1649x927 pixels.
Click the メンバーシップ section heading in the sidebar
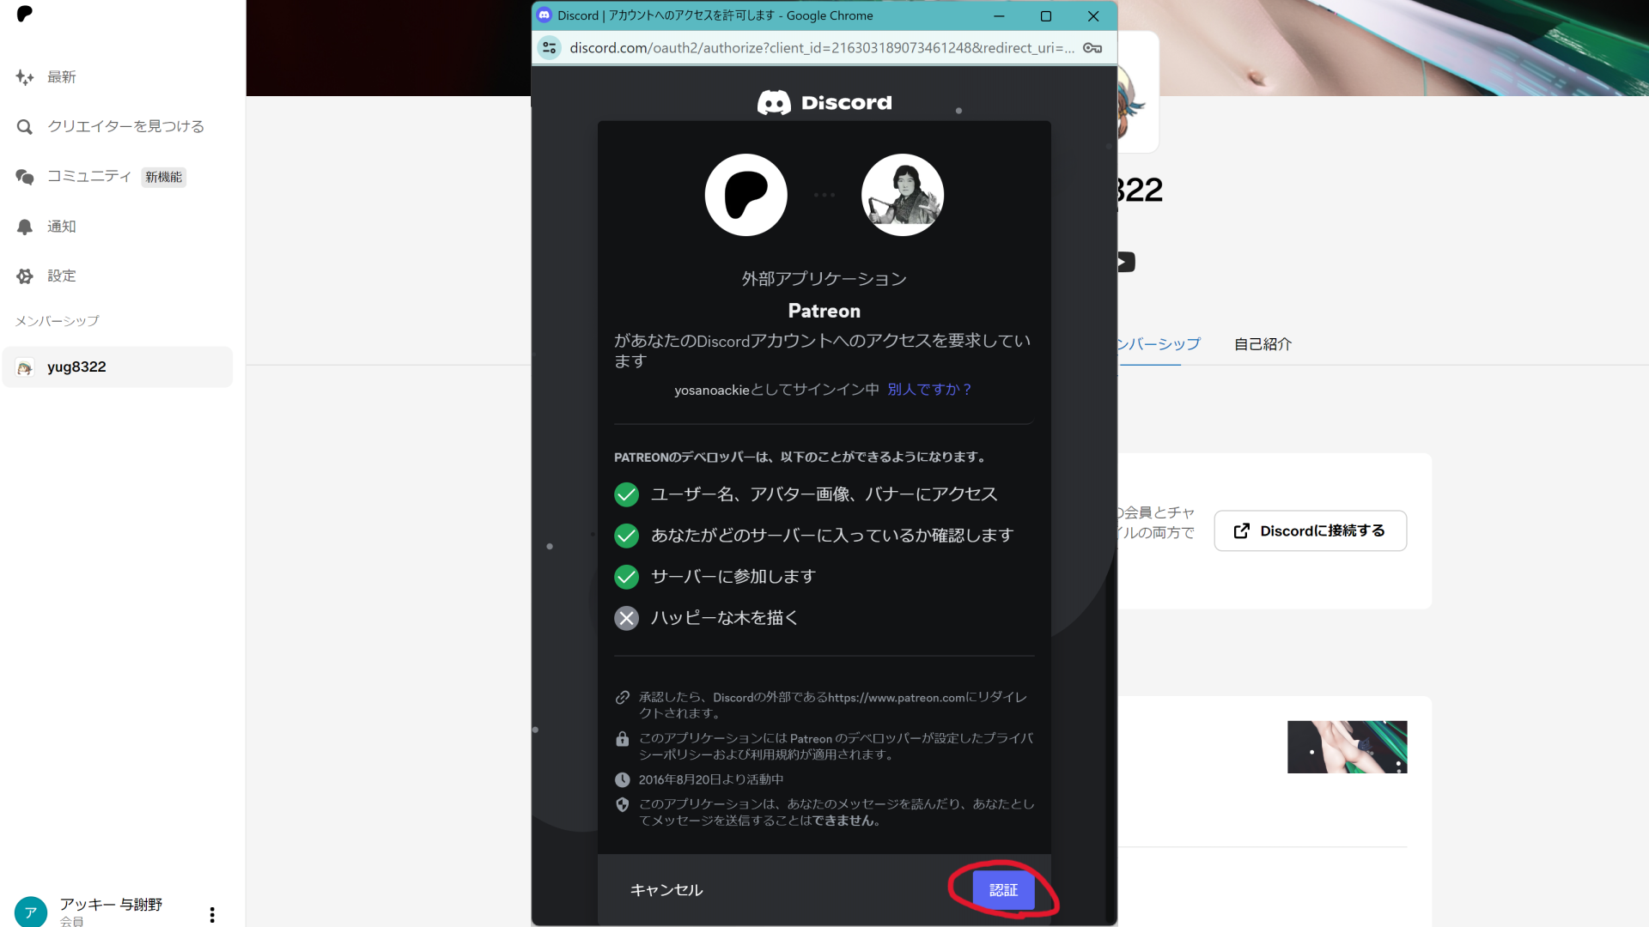57,321
